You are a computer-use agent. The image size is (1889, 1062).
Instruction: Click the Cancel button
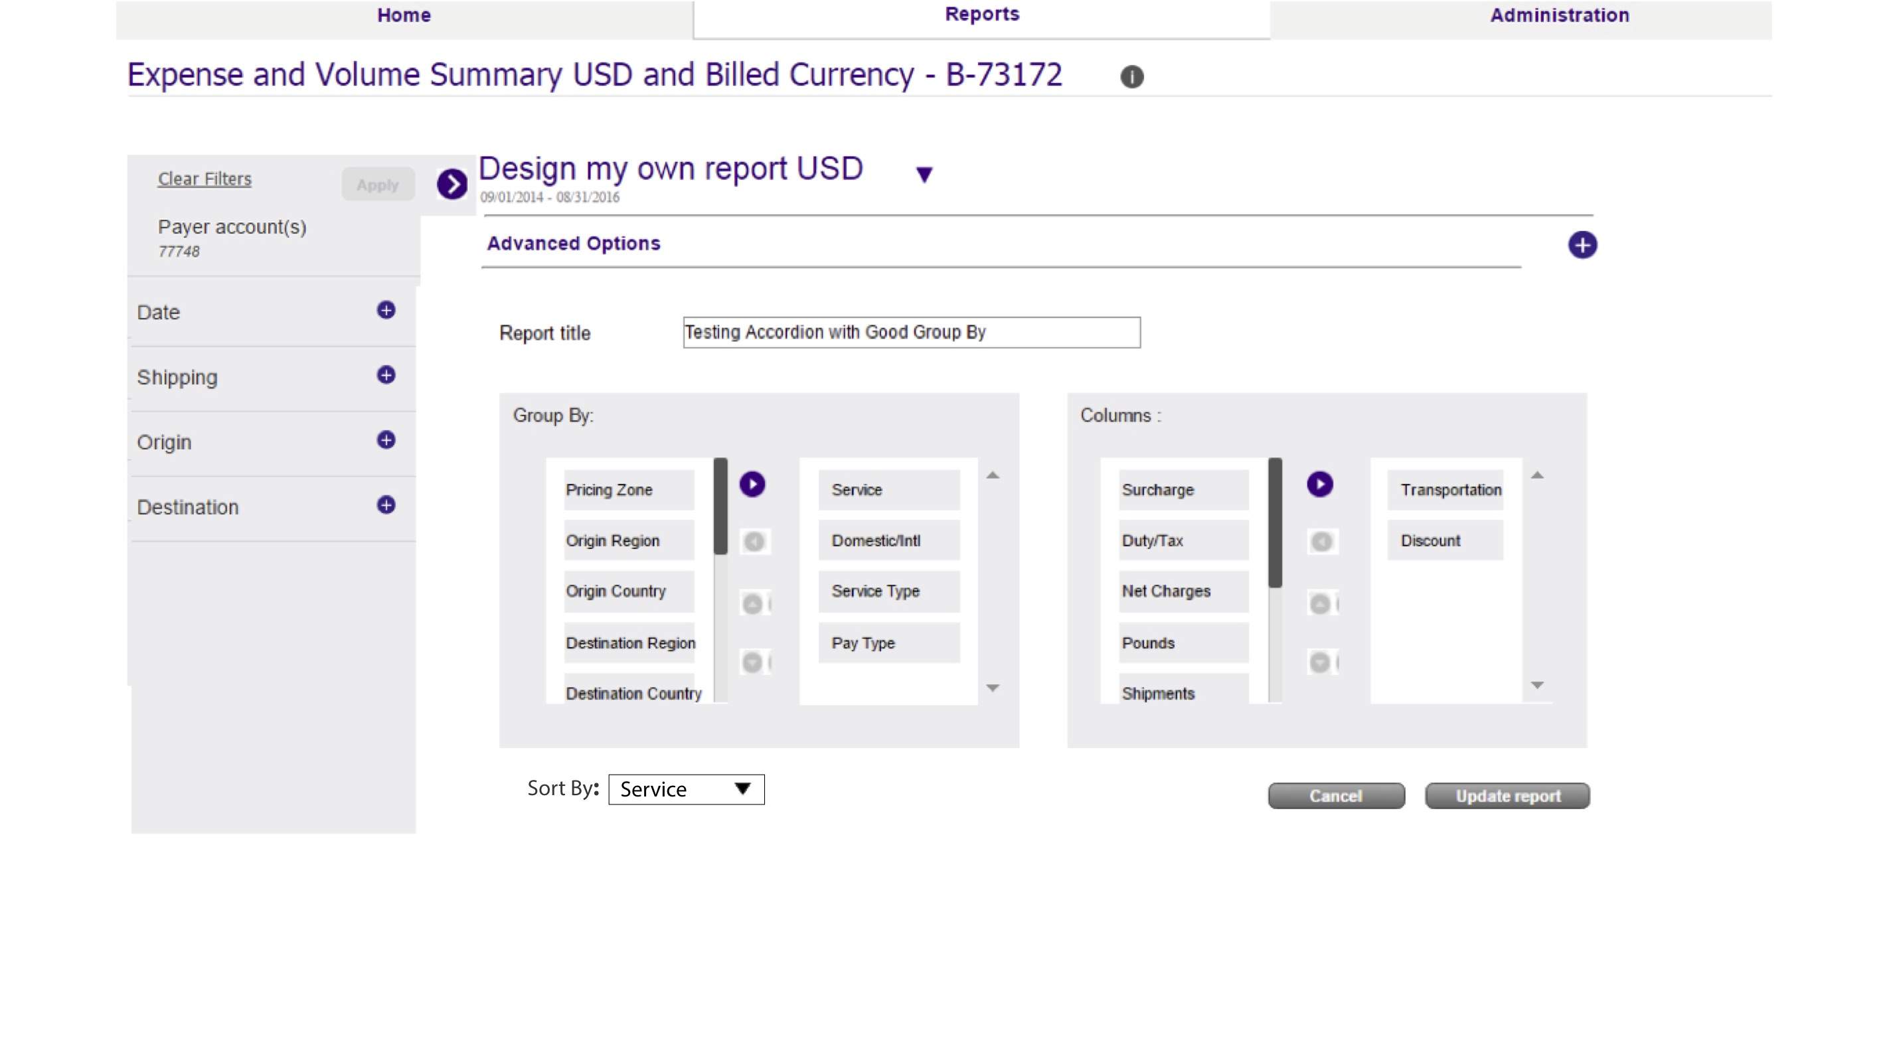tap(1336, 796)
